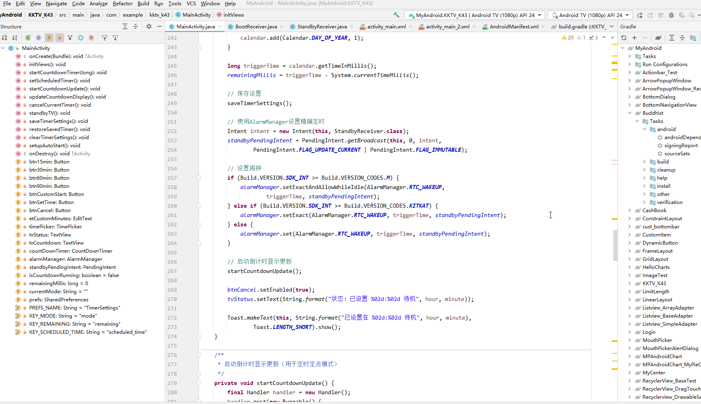This screenshot has width=701, height=404.
Task: Toggle Show Fields filter in Structure
Action: 49,38
